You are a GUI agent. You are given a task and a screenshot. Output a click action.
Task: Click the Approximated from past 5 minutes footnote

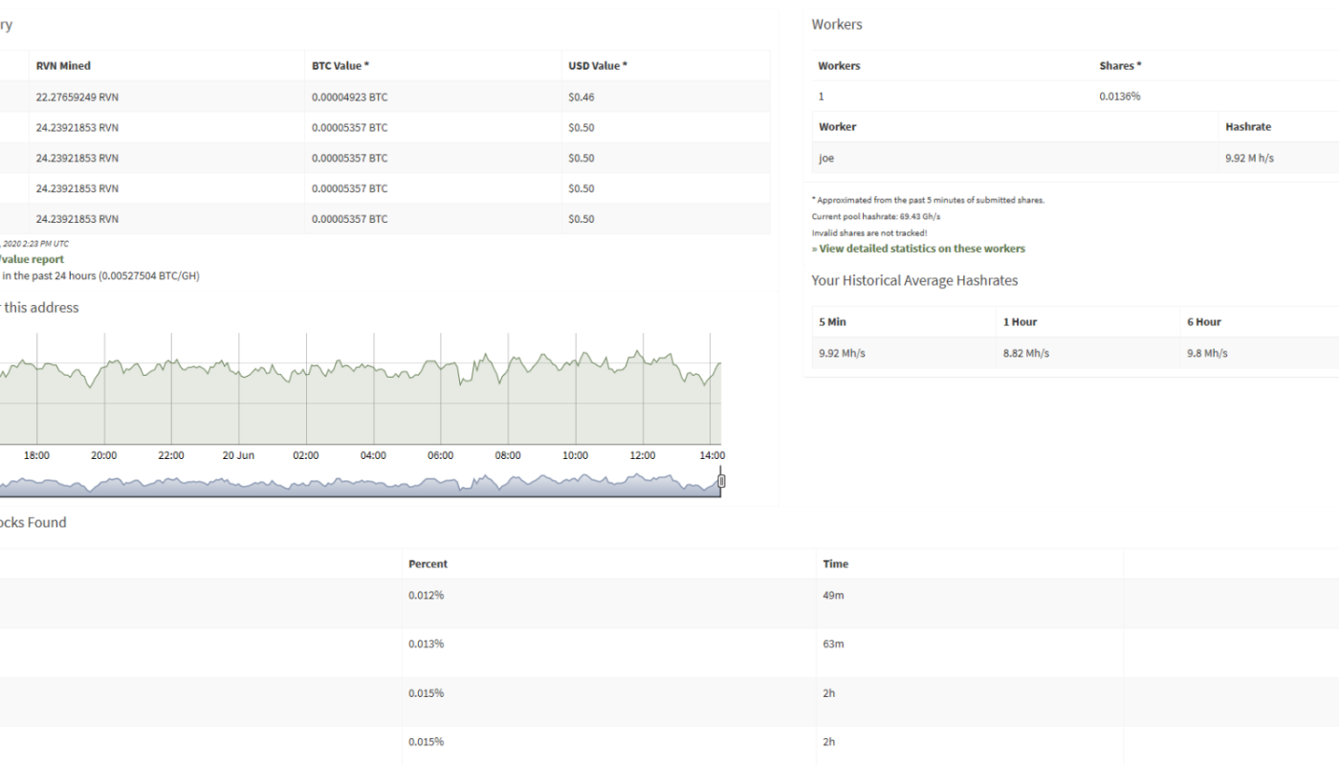pyautogui.click(x=929, y=200)
